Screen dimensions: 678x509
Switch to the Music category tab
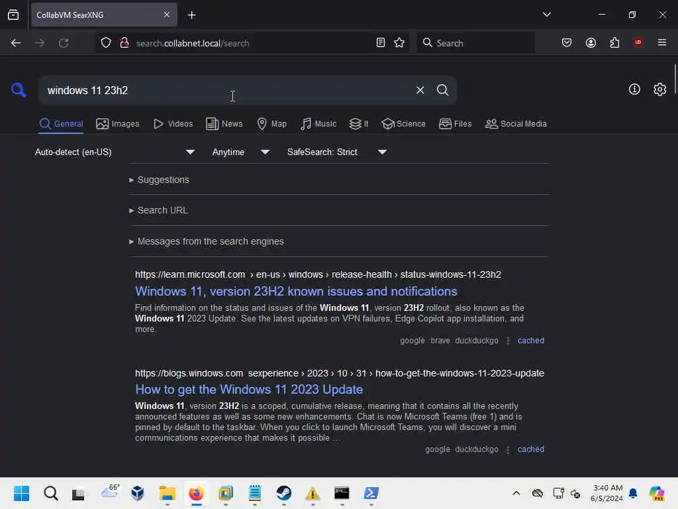pyautogui.click(x=318, y=124)
